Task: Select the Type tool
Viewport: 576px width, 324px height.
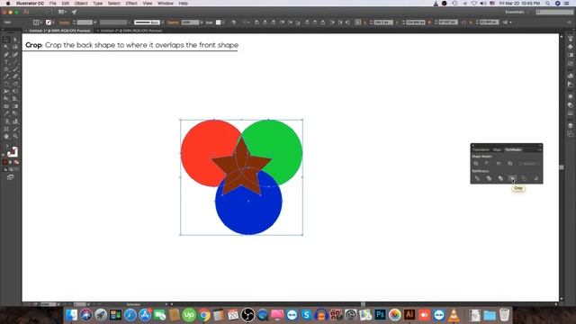Action: click(x=6, y=62)
